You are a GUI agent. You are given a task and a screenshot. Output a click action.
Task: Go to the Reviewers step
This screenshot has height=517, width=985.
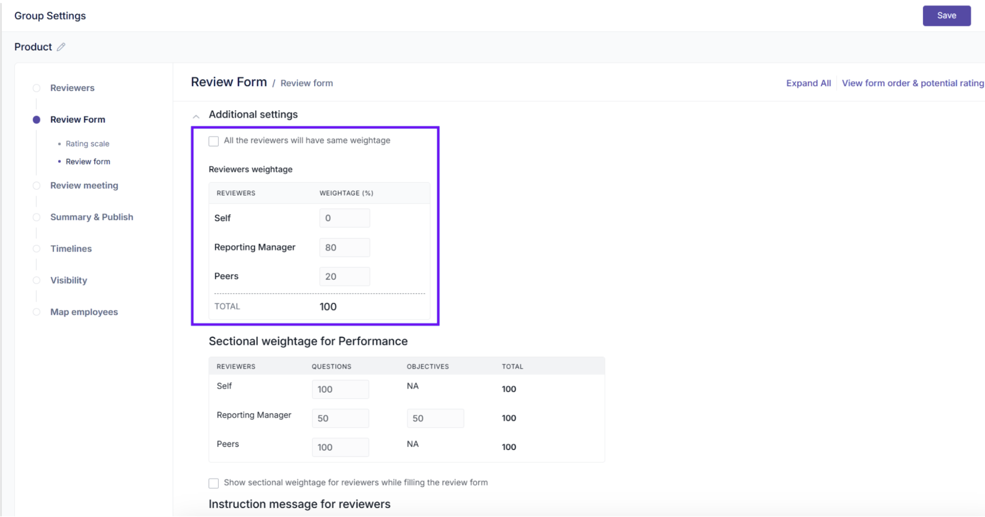pyautogui.click(x=72, y=88)
